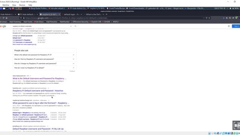Click the green extension icon in toolbar
This screenshot has height=135, width=240.
click(x=236, y=18)
